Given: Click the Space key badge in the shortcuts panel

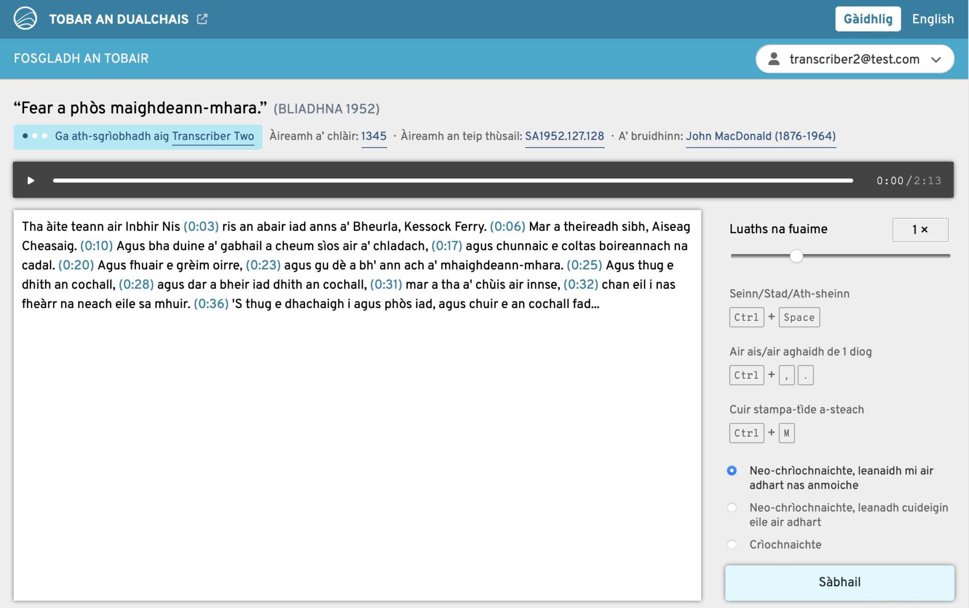Looking at the screenshot, I should tap(799, 317).
